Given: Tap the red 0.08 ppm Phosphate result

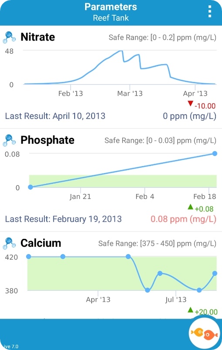Looking at the screenshot, I should 183,219.
